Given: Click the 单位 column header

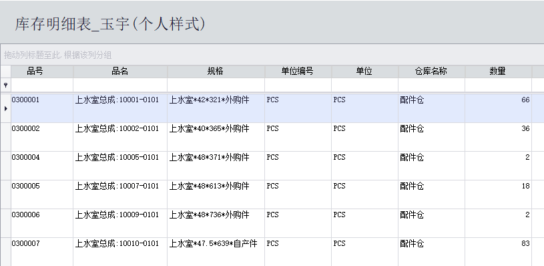Looking at the screenshot, I should click(364, 72).
